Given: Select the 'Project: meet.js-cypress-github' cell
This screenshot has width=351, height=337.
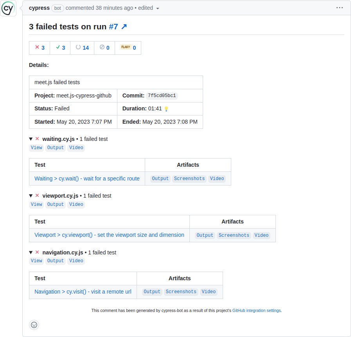Looking at the screenshot, I should click(x=73, y=96).
